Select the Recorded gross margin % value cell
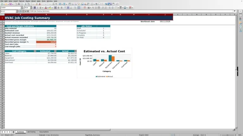 46,42
